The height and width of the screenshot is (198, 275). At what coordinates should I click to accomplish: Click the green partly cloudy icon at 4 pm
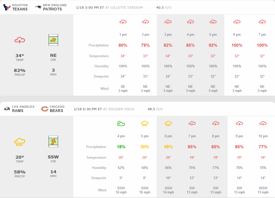pyautogui.click(x=121, y=124)
